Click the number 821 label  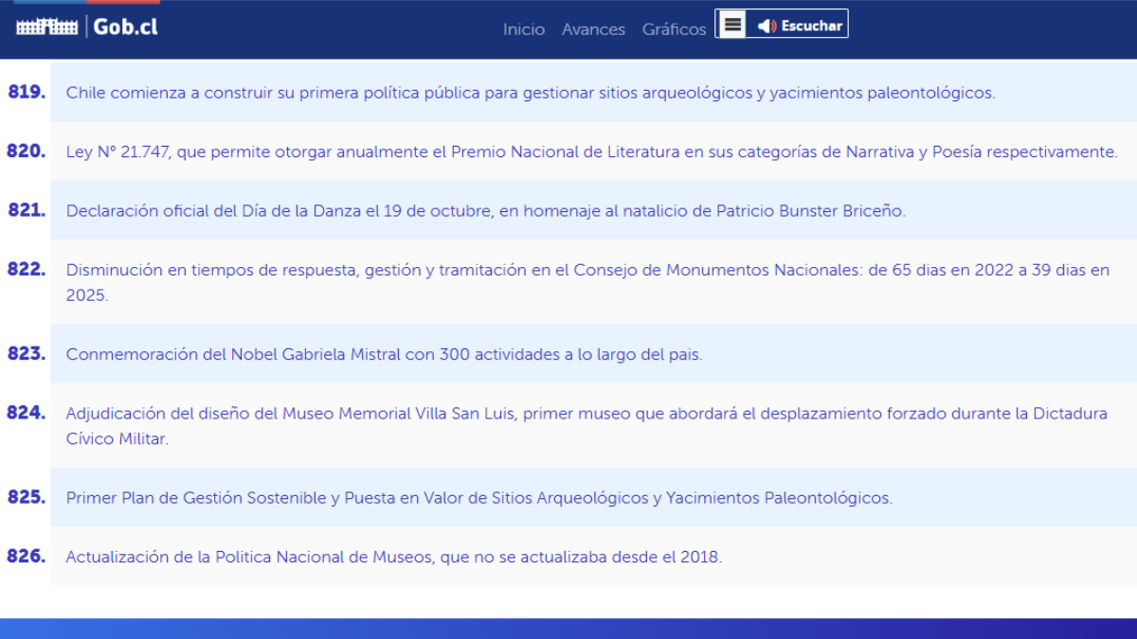click(27, 210)
